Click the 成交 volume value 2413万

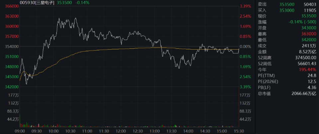(310, 46)
